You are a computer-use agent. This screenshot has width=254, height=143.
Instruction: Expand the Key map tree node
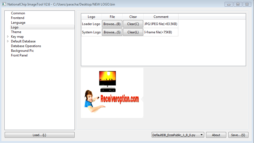tap(8, 37)
